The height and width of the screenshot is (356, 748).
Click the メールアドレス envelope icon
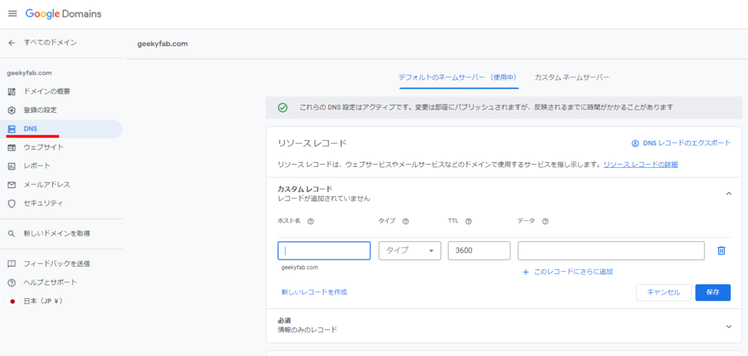[x=11, y=185]
